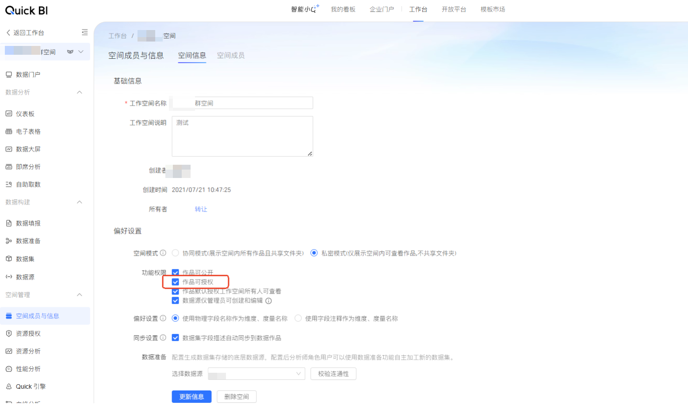Open the 选择数据源 dropdown

(x=256, y=374)
